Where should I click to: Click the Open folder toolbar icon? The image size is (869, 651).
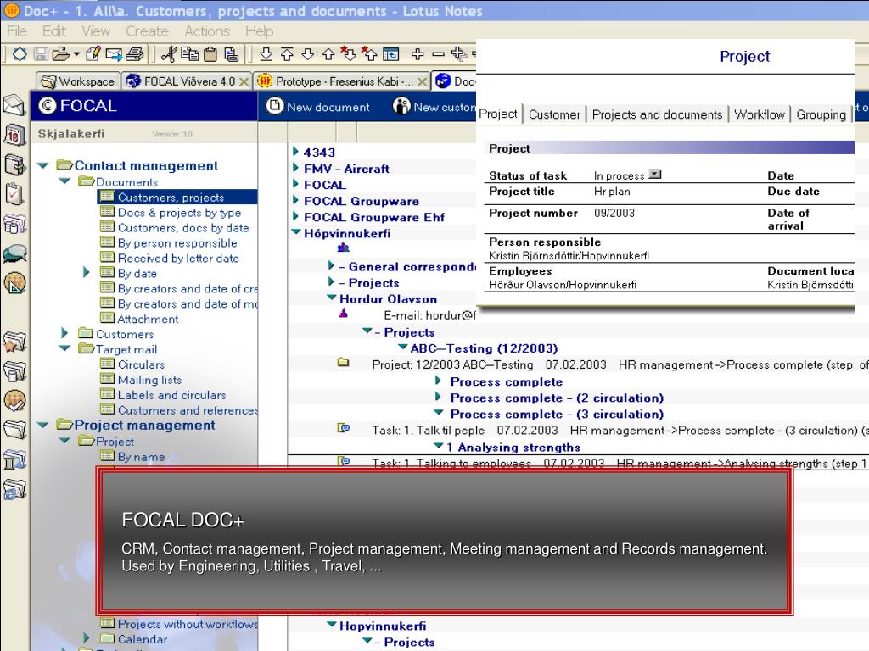pos(61,54)
